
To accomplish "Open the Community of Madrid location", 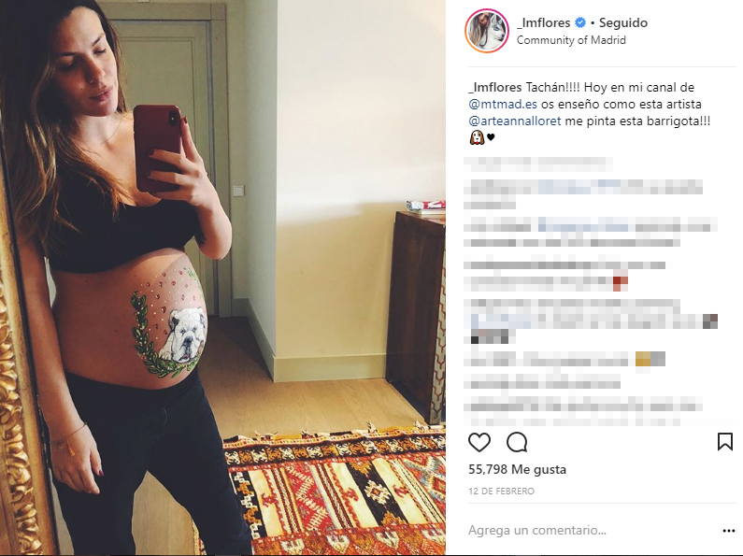I will coord(571,40).
